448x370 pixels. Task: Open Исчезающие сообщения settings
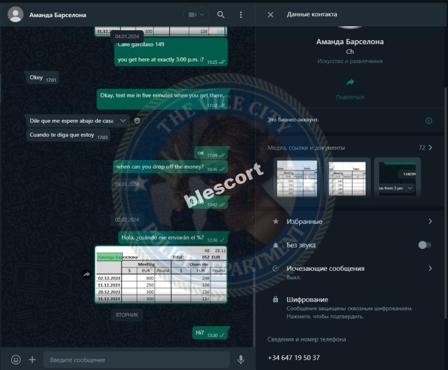[x=349, y=272]
